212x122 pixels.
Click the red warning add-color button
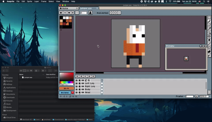click(73, 93)
